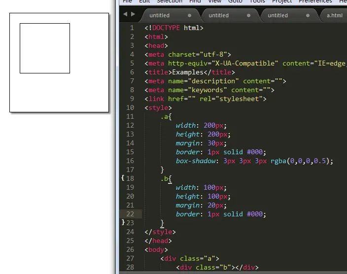Close the first untitled tab via dot
Viewport: 347px width, 274px height.
point(189,15)
